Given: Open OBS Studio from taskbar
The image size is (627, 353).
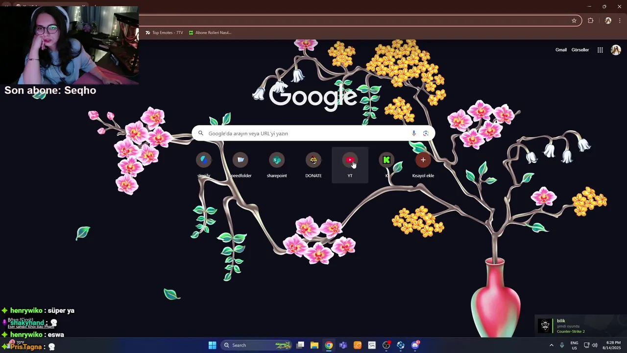Looking at the screenshot, I should pos(386,345).
